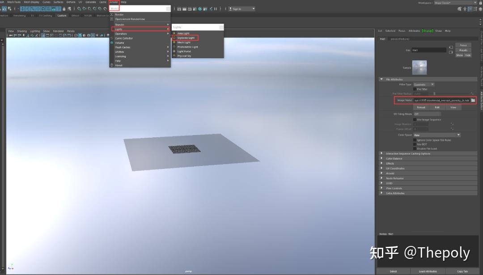Click the Reload image button
Screen dimensions: 483x275
(x=421, y=107)
